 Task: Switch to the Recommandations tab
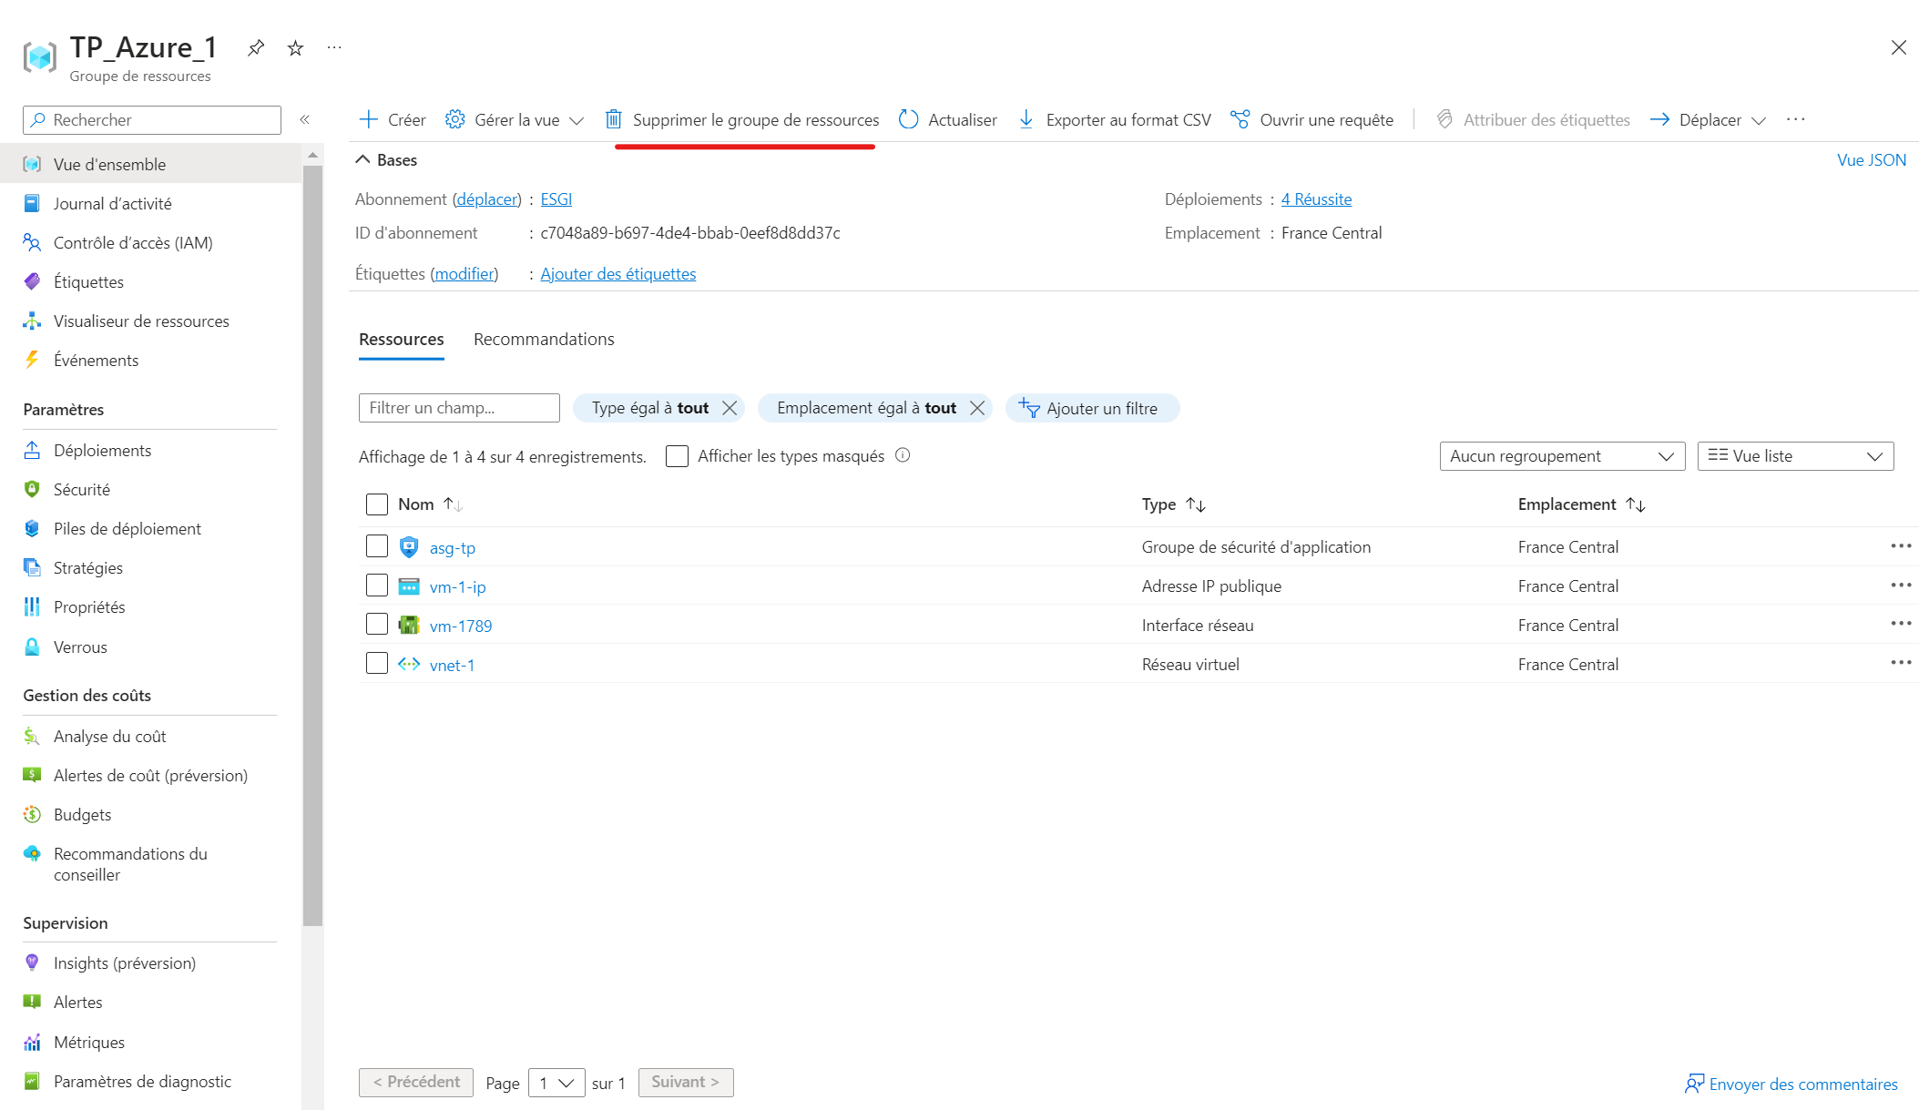click(544, 339)
